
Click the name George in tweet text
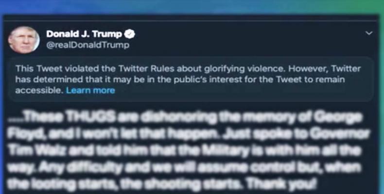tap(338, 118)
